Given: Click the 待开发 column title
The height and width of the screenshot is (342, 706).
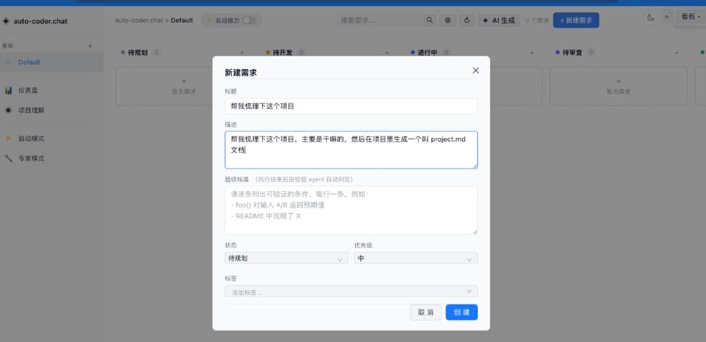Looking at the screenshot, I should [x=283, y=52].
